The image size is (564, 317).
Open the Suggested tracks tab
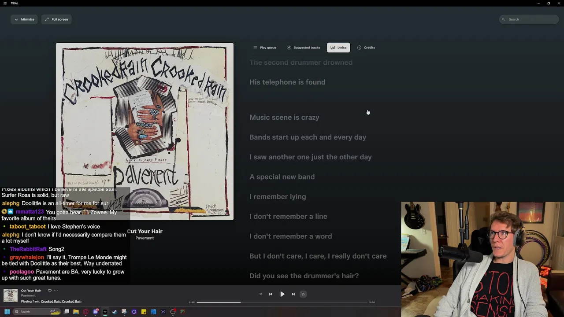[304, 48]
